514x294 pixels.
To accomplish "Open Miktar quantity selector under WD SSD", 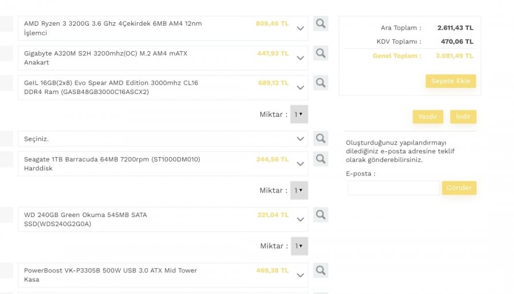I will point(299,246).
